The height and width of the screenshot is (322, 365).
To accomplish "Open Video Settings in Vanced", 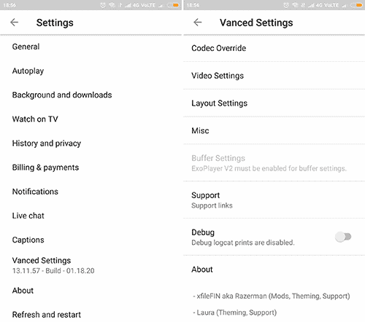I will point(274,76).
